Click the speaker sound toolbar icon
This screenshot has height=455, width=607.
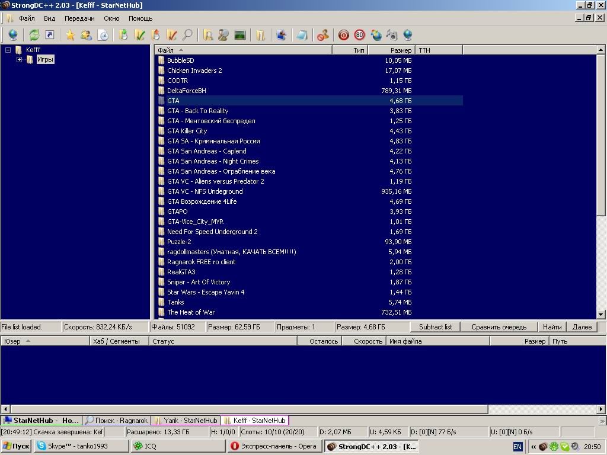[392, 35]
